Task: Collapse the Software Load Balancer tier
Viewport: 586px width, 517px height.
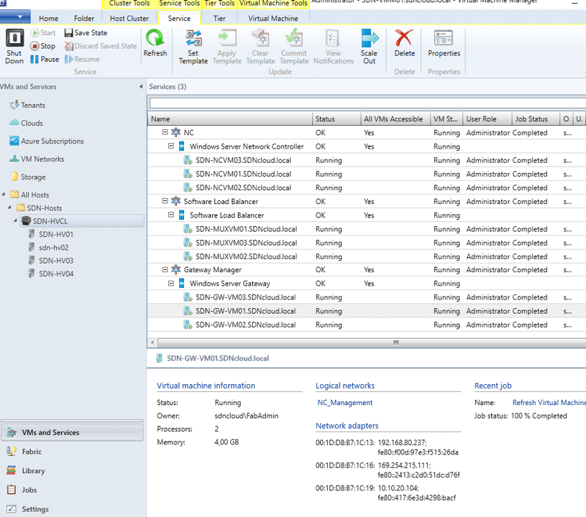Action: (x=171, y=215)
